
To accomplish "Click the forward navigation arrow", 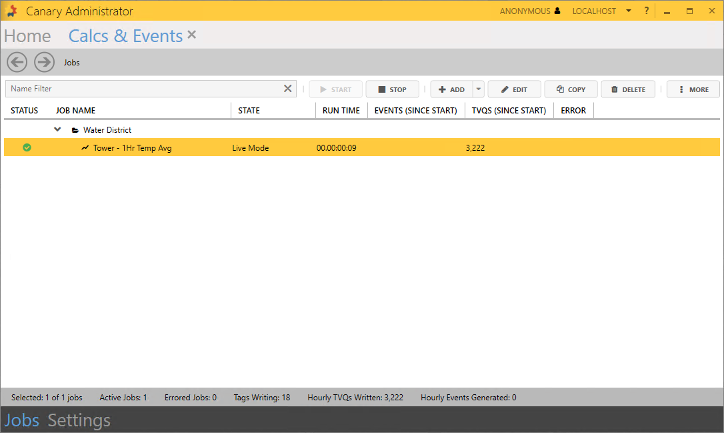I will pos(44,62).
